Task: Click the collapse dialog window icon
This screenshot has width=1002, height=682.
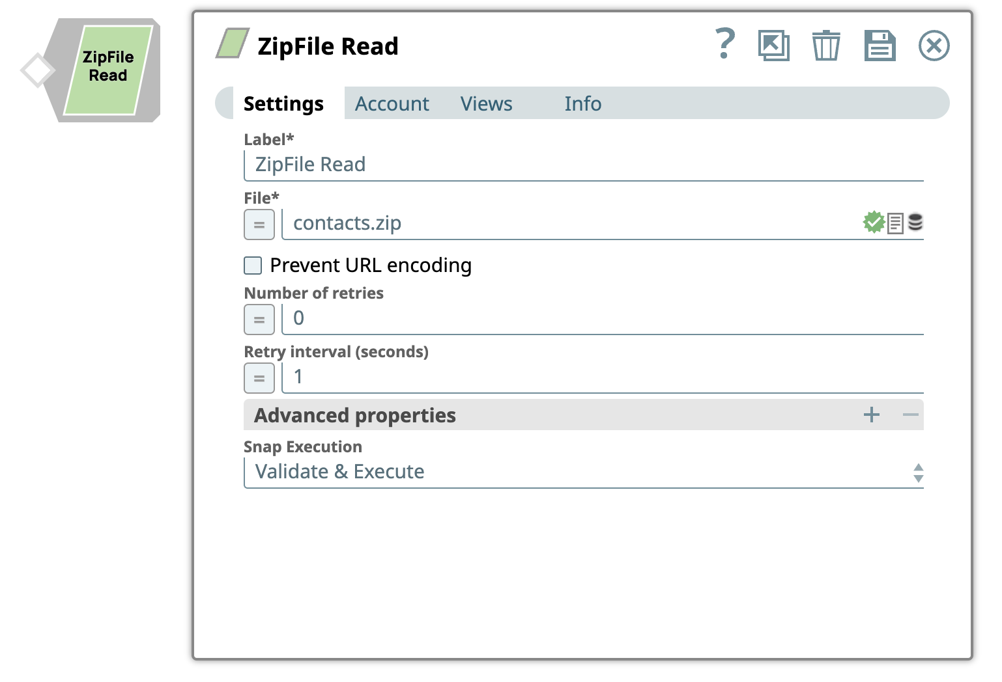Action: pyautogui.click(x=773, y=46)
